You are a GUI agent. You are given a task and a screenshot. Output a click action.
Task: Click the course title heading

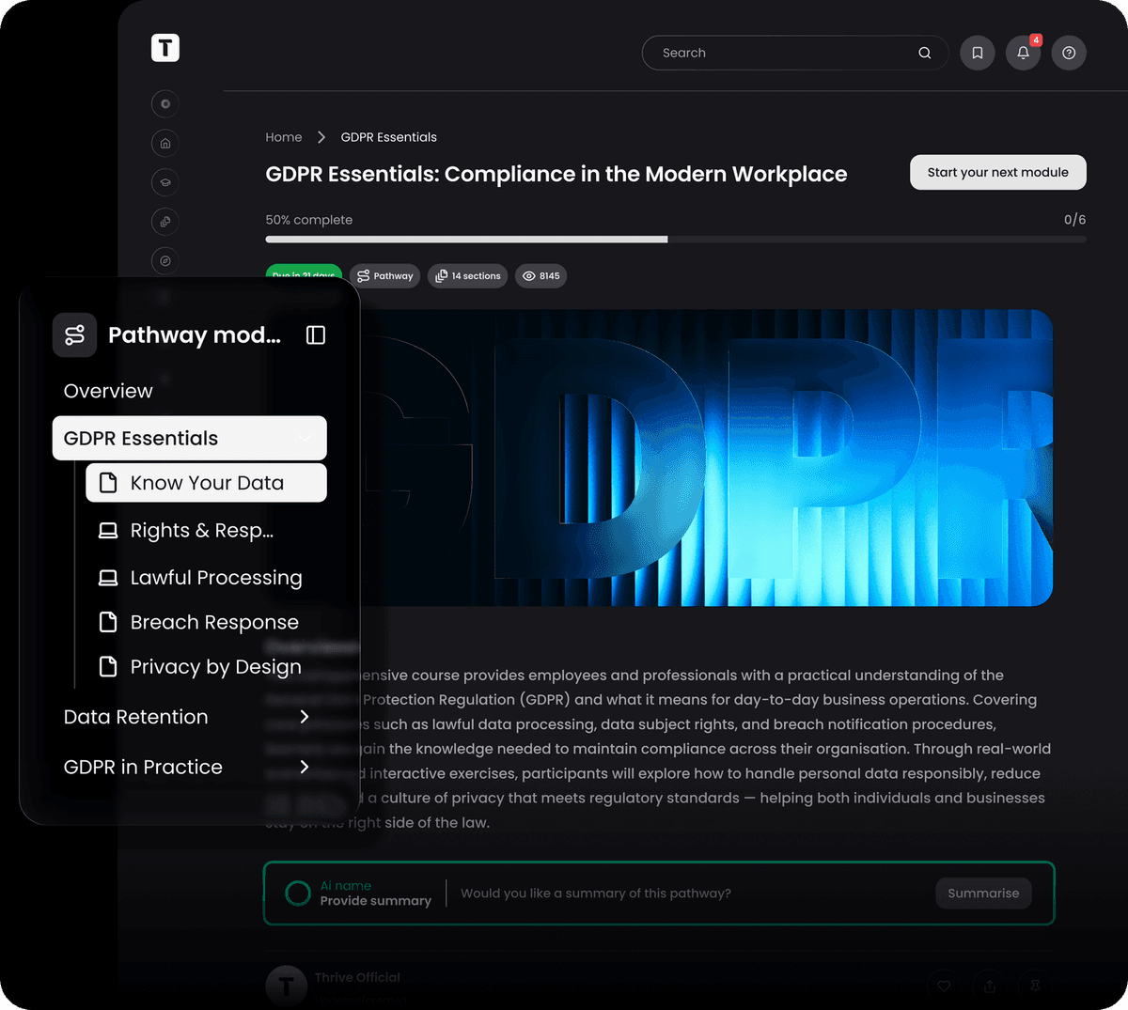[x=556, y=174]
